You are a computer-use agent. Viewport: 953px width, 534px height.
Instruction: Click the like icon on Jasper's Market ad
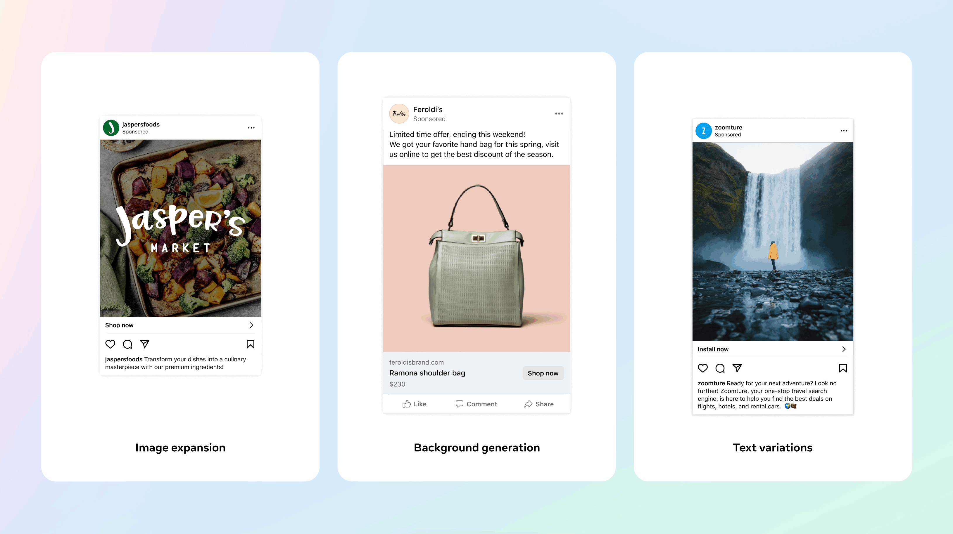point(110,344)
